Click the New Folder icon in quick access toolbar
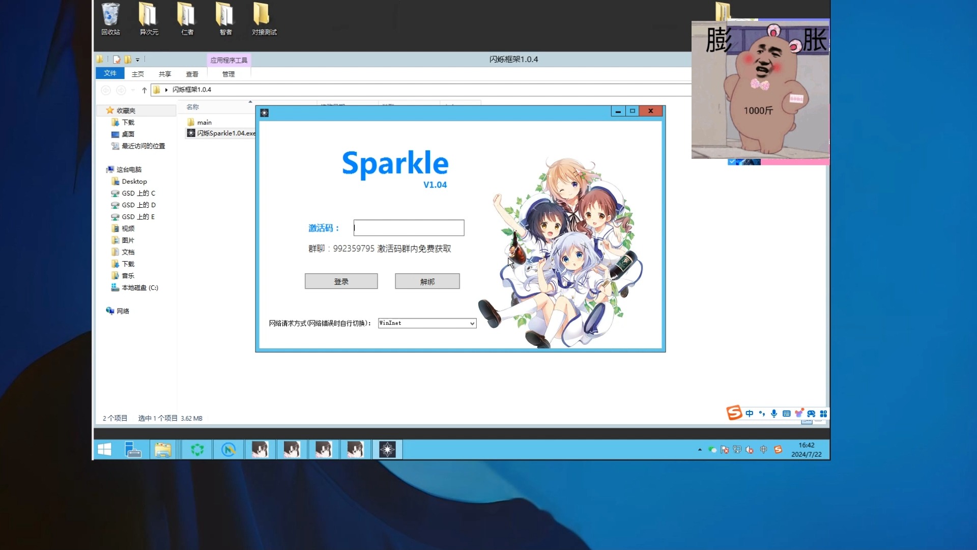Image resolution: width=977 pixels, height=550 pixels. click(x=128, y=60)
